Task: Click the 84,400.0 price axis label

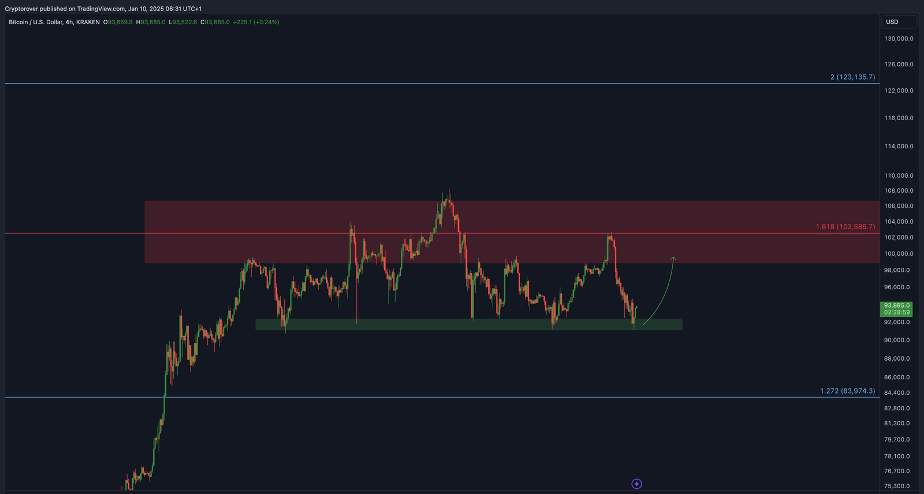Action: pyautogui.click(x=897, y=392)
